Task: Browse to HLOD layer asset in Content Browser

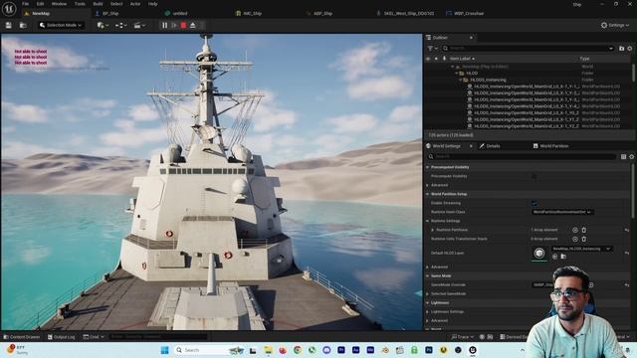Action: click(x=563, y=257)
